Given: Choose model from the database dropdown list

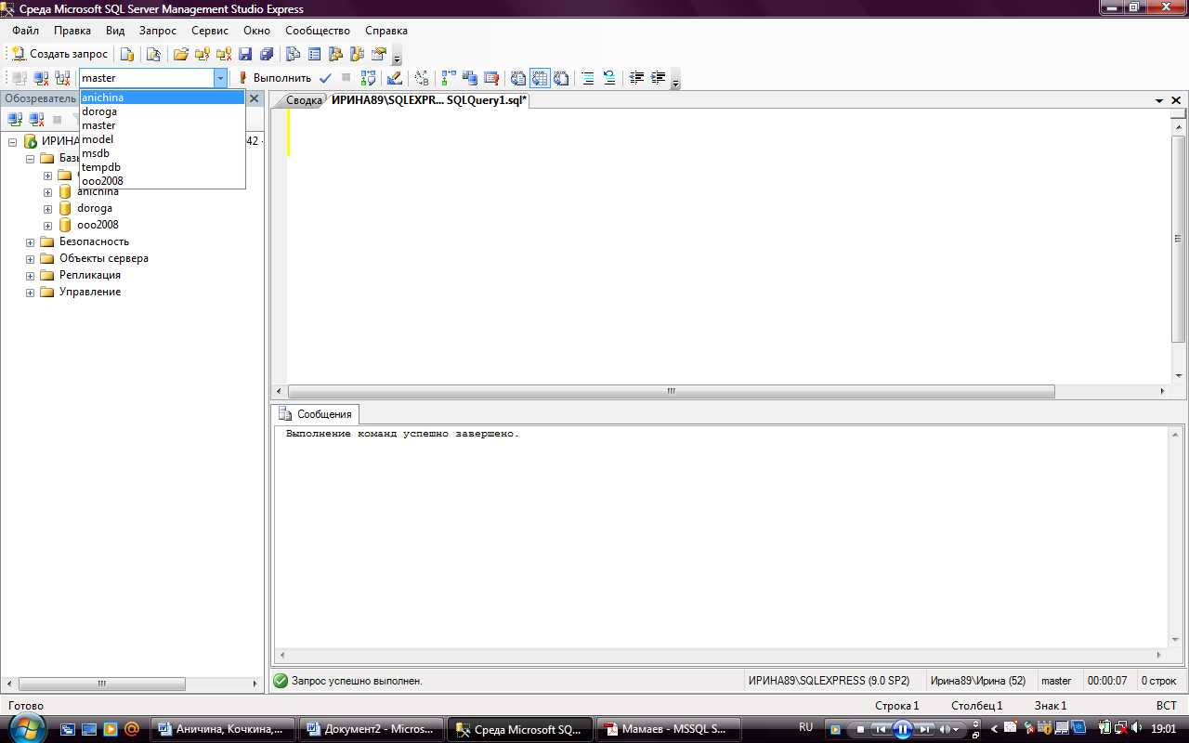Looking at the screenshot, I should point(163,139).
